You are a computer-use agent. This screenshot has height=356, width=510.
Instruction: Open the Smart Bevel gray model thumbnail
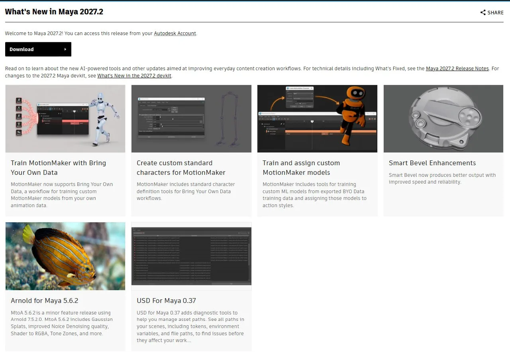click(x=443, y=119)
